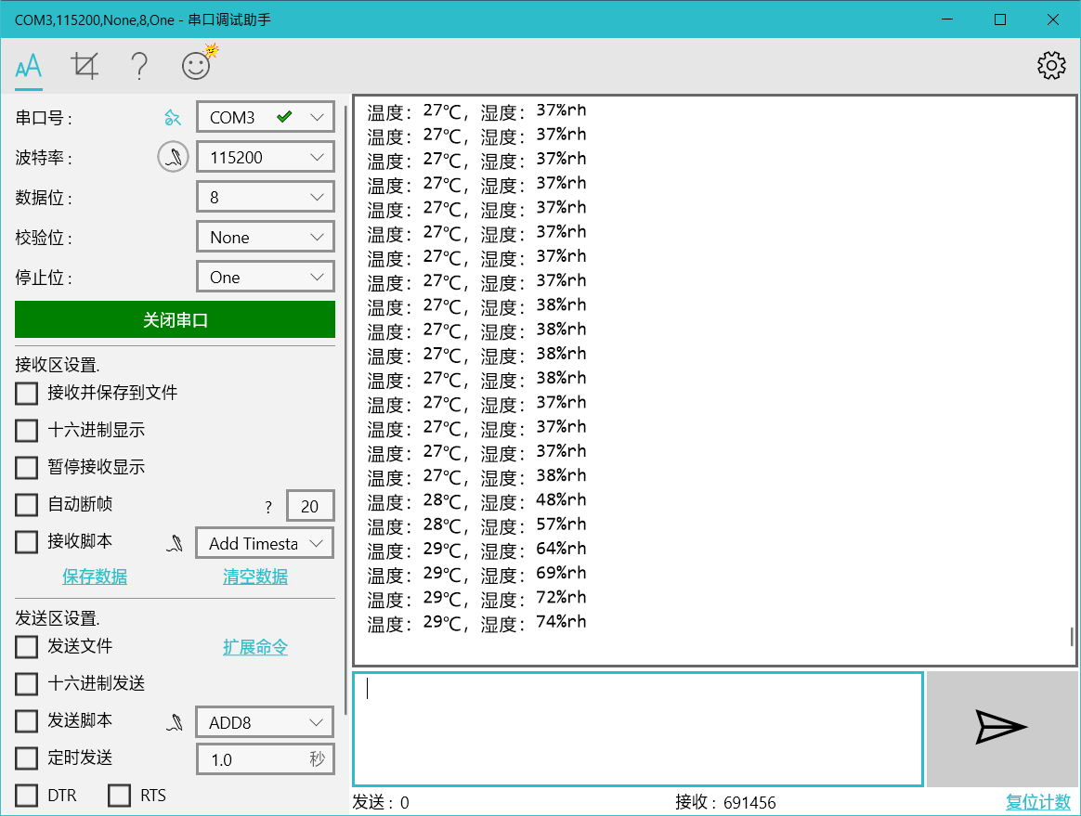1081x816 pixels.
Task: Click inside the send text input area
Action: (x=638, y=729)
